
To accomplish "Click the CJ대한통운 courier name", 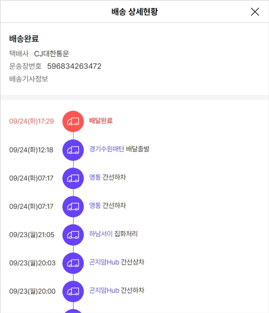I will [52, 54].
